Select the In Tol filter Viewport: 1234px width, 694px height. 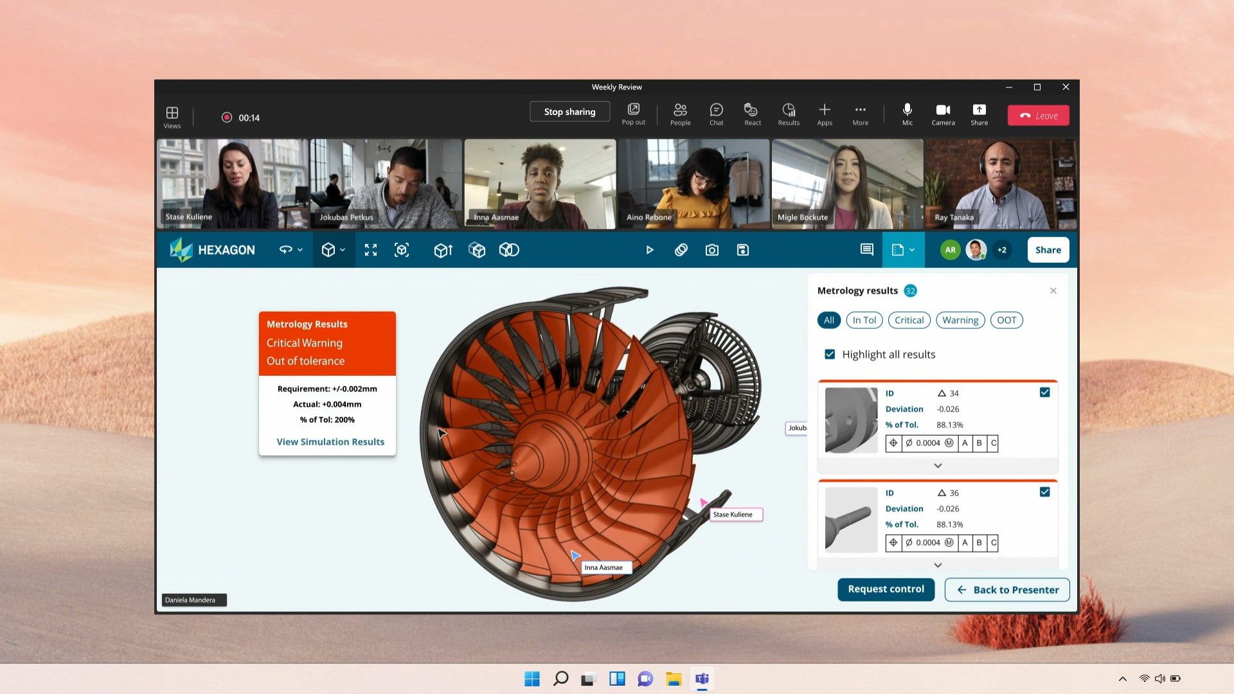coord(864,320)
